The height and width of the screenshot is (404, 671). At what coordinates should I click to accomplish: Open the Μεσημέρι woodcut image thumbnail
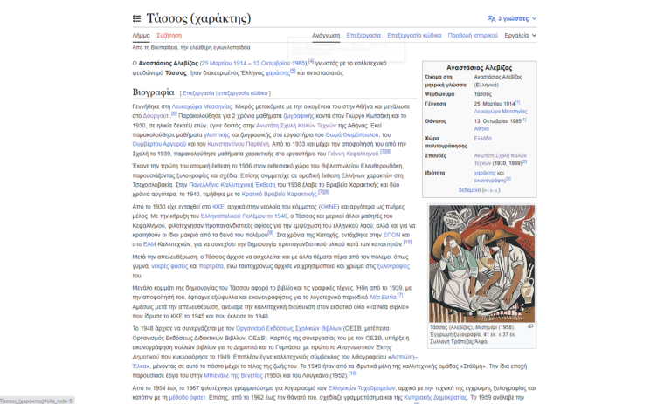coord(482,264)
